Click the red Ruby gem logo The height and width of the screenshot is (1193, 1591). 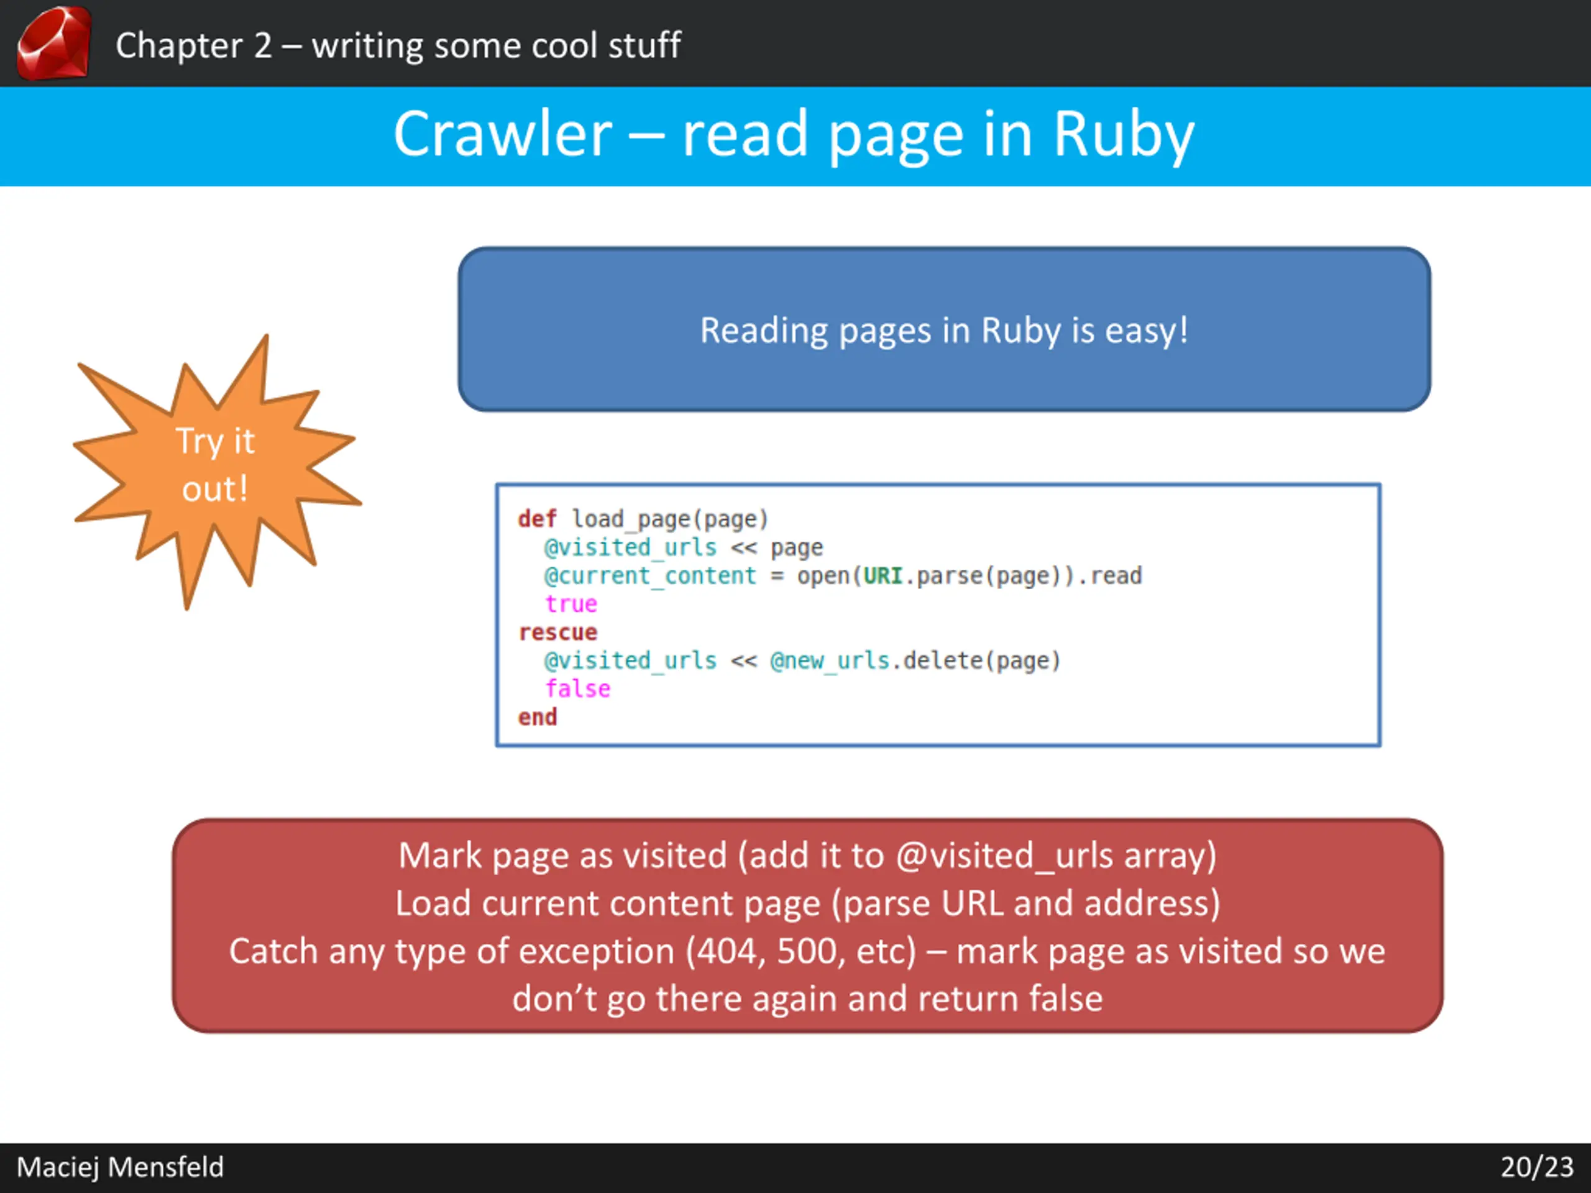point(54,43)
